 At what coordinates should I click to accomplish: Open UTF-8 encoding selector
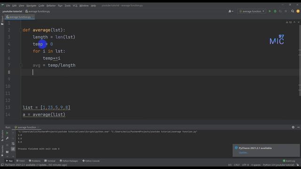(x=246, y=165)
